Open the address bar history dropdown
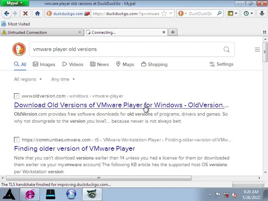 click(171, 13)
